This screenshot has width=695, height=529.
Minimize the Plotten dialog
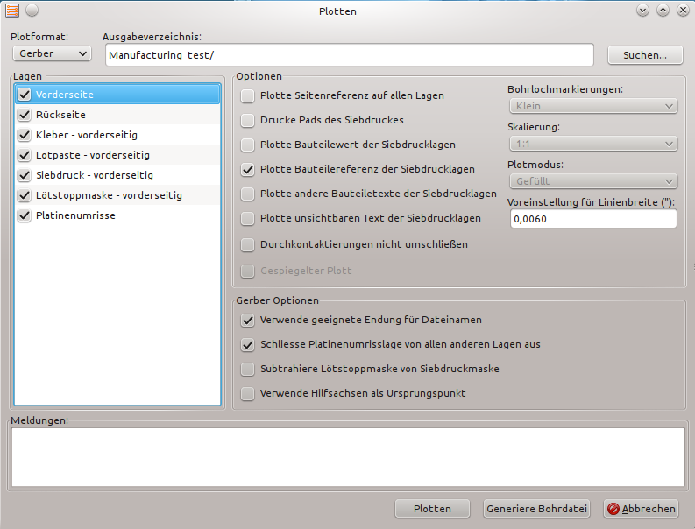[x=642, y=11]
